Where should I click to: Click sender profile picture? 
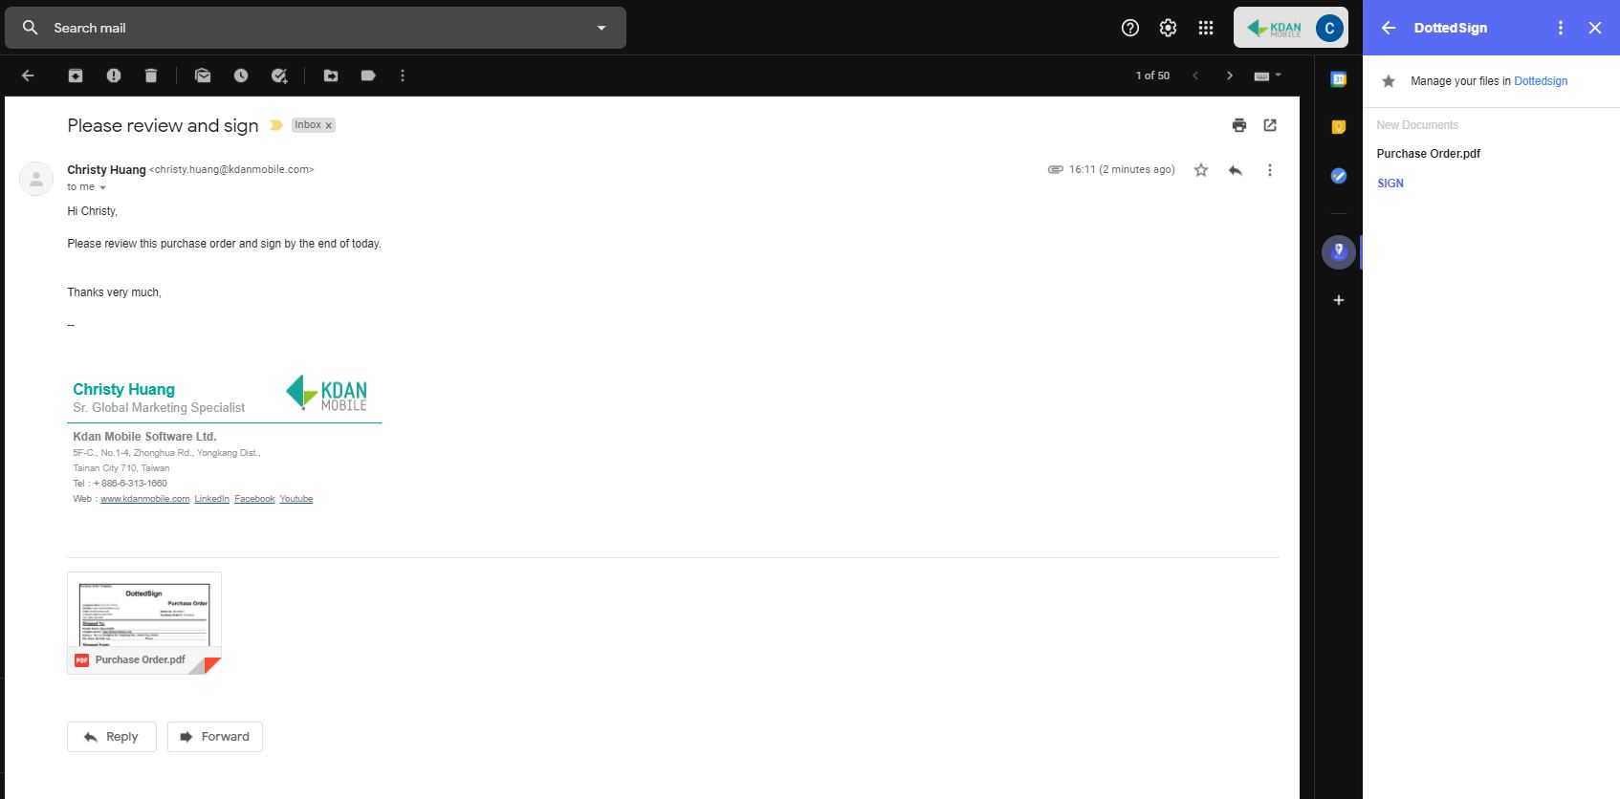[36, 179]
